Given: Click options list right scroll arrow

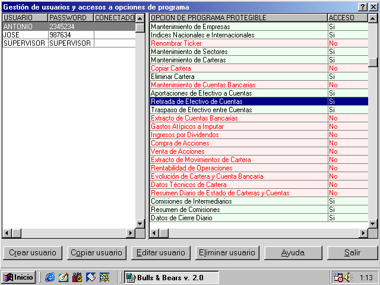Looking at the screenshot, I should click(363, 233).
